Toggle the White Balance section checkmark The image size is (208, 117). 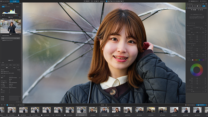[187, 53]
